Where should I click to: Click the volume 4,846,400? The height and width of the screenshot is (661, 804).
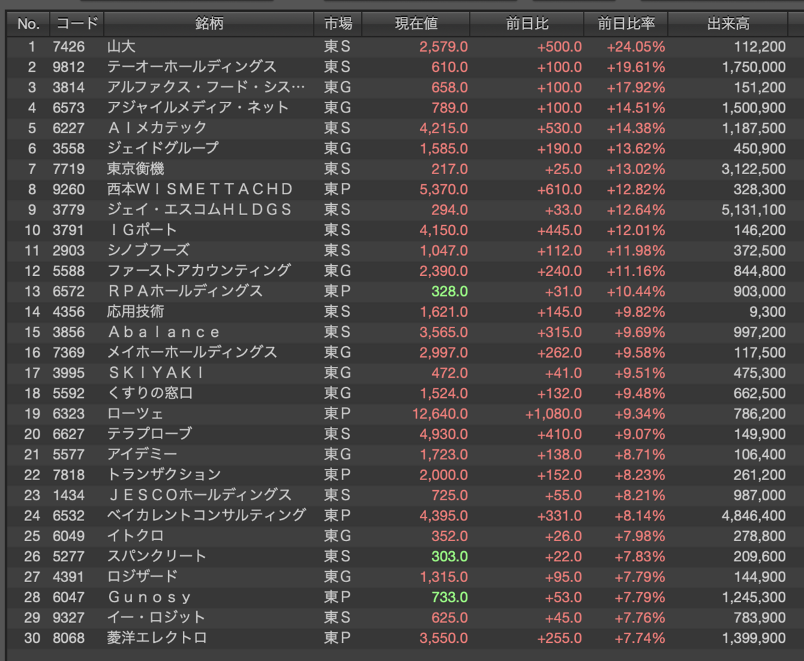[754, 514]
